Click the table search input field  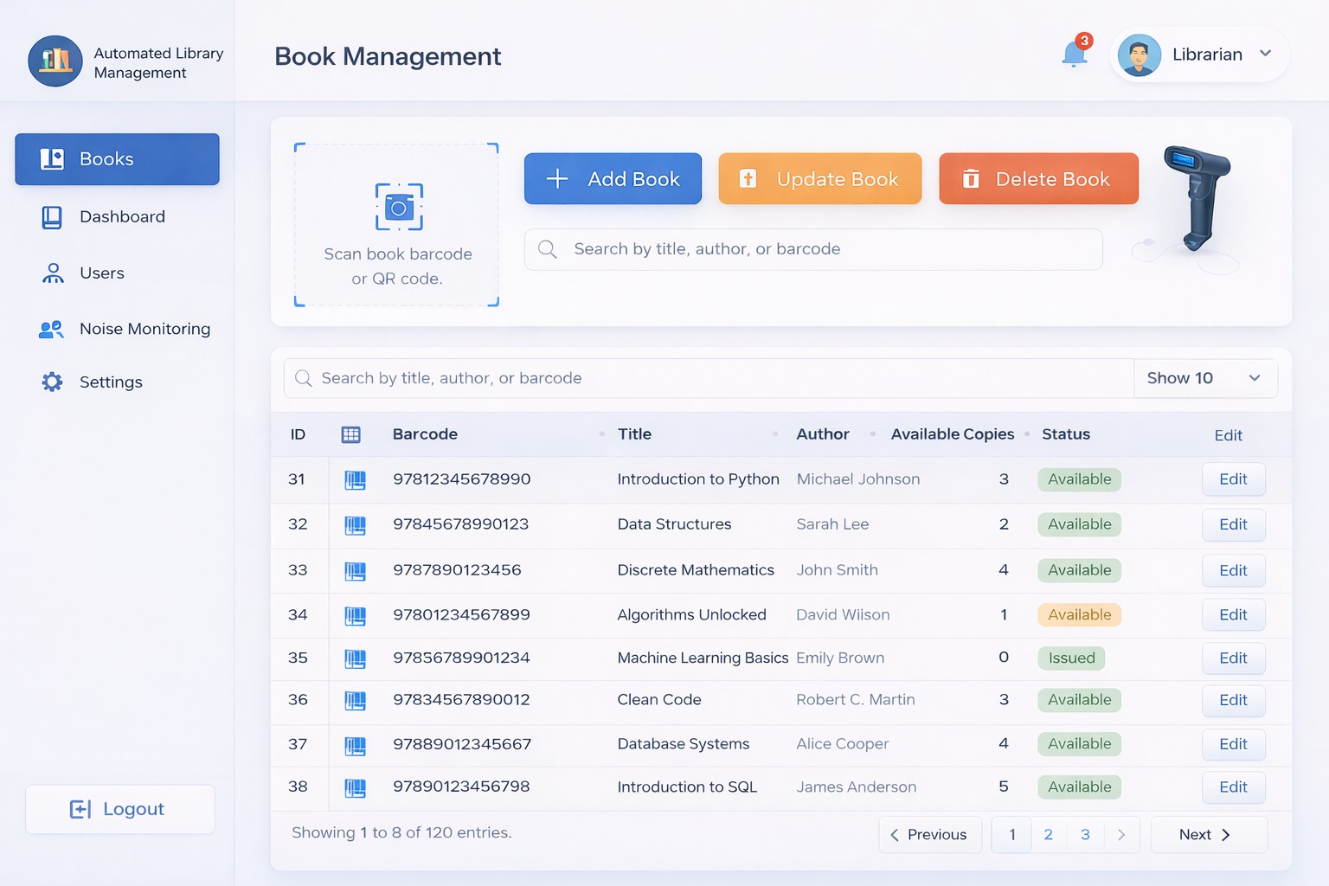click(x=709, y=378)
